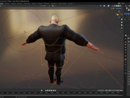Viewport: 130px width, 98px height.
Task: Switch to the Geometry Nodes workspace tab
Action: 62,4
